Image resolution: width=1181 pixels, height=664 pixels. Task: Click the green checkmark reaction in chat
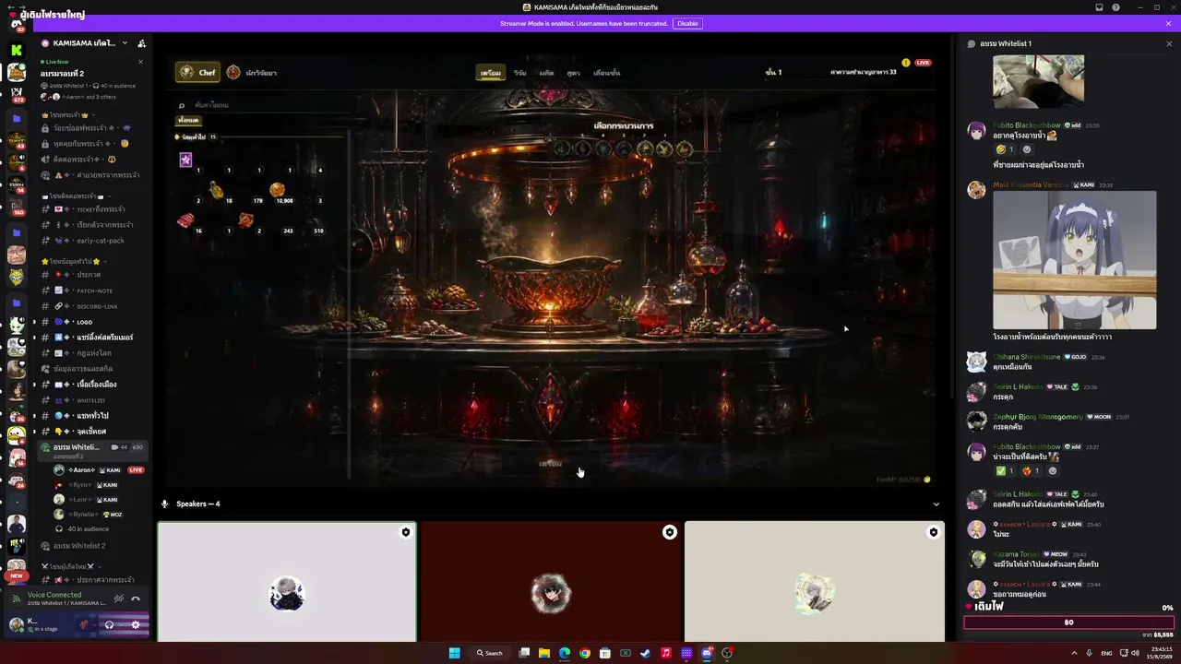click(1005, 470)
